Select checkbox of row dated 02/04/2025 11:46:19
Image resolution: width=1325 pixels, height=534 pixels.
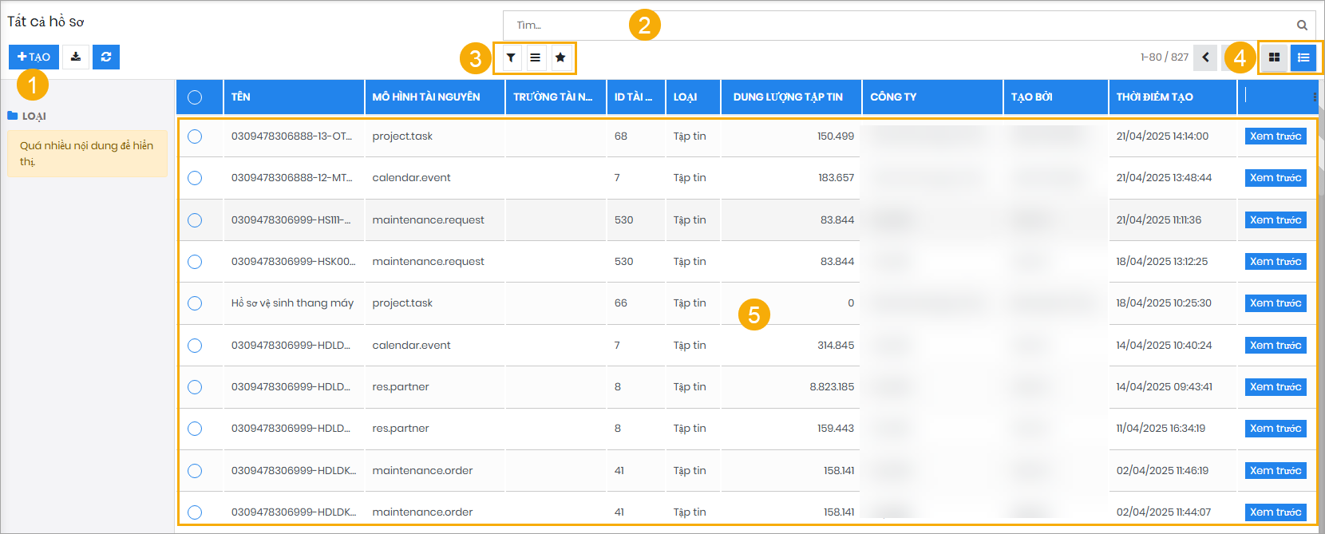195,471
